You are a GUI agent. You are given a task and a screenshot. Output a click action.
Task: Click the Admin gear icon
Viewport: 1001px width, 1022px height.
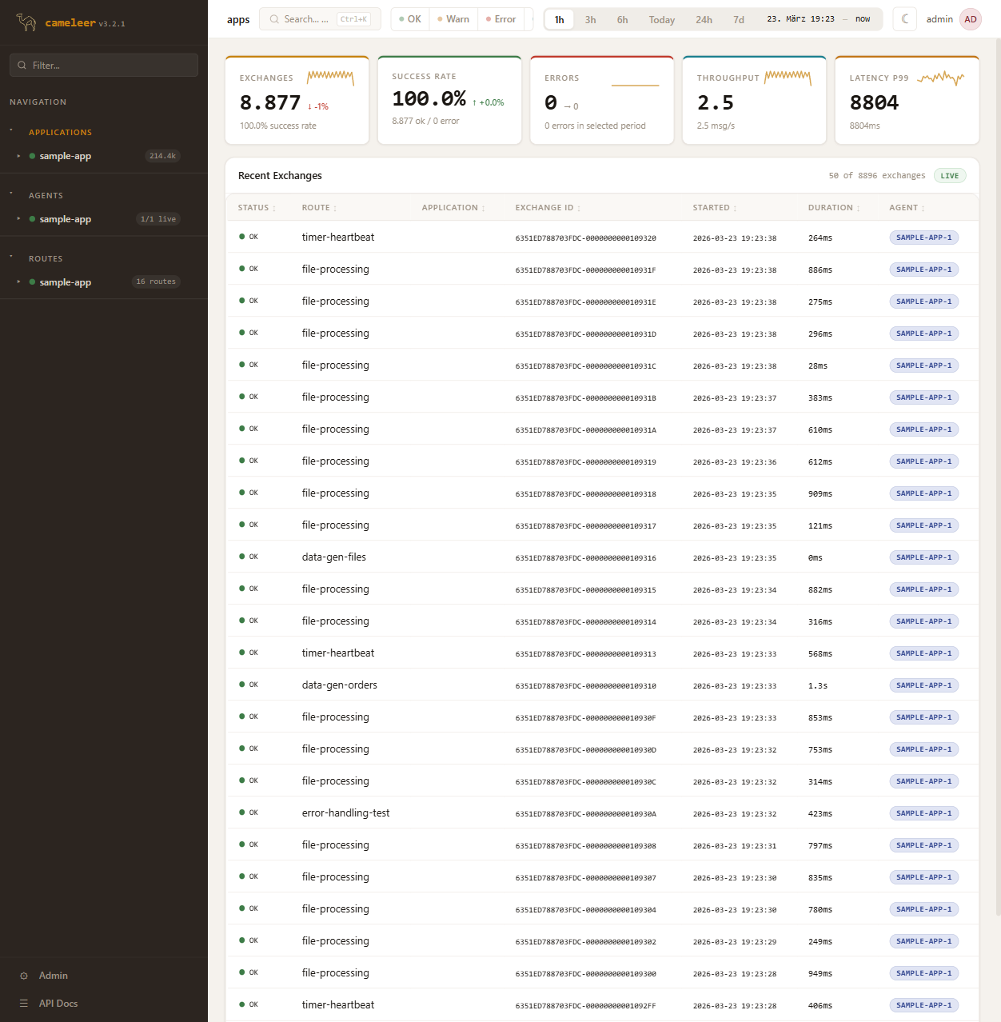tap(24, 976)
